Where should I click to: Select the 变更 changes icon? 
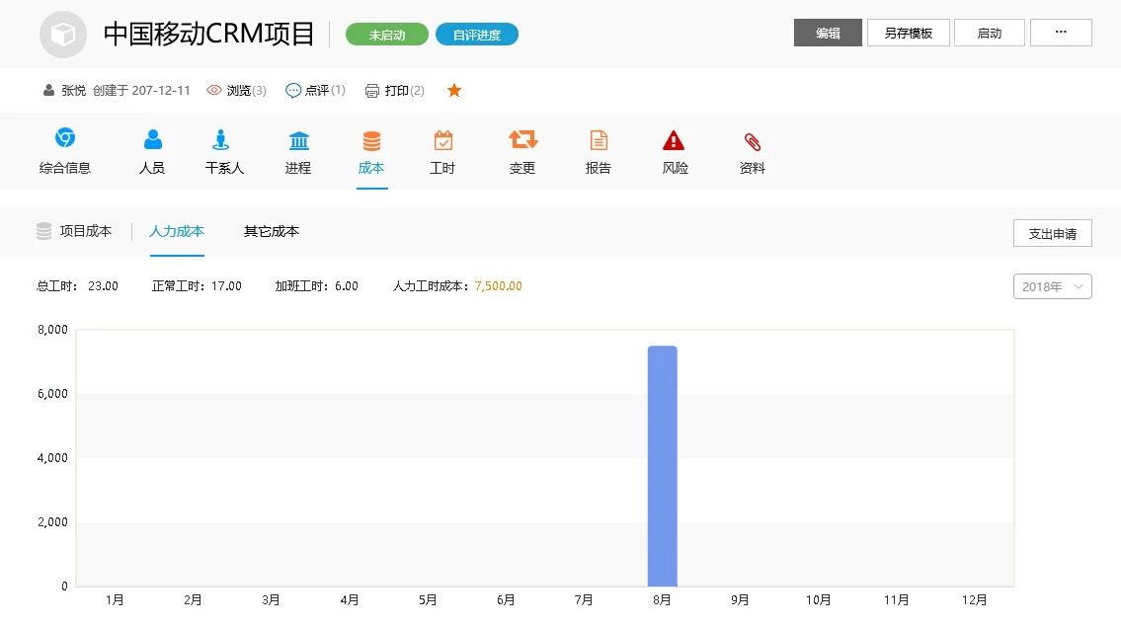[x=522, y=139]
